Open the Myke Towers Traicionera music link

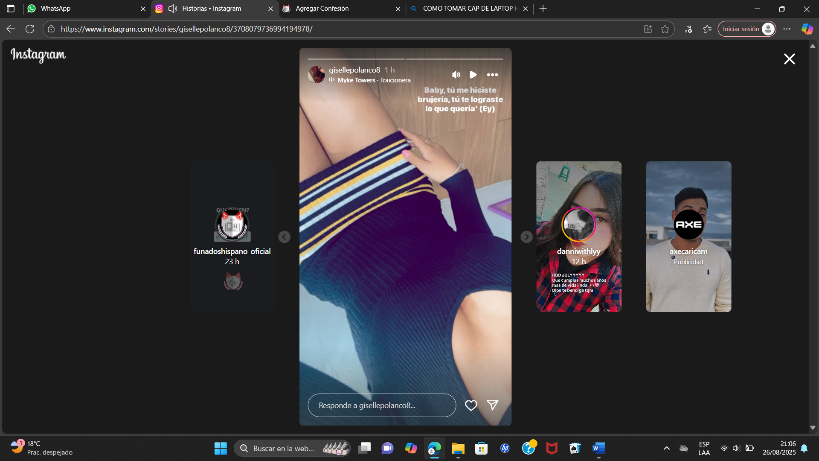tap(374, 80)
